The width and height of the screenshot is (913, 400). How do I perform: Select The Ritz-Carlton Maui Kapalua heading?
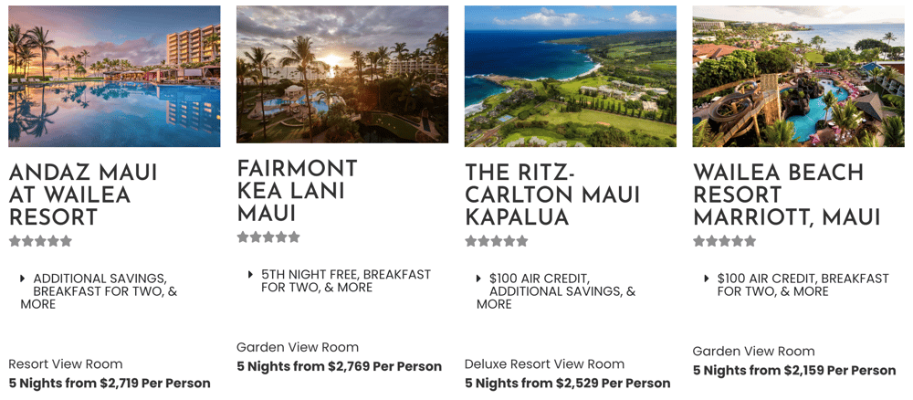pos(552,195)
